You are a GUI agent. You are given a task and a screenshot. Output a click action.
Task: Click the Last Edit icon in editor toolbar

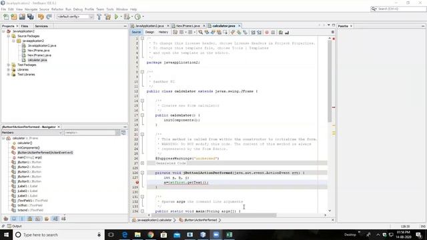175,32
